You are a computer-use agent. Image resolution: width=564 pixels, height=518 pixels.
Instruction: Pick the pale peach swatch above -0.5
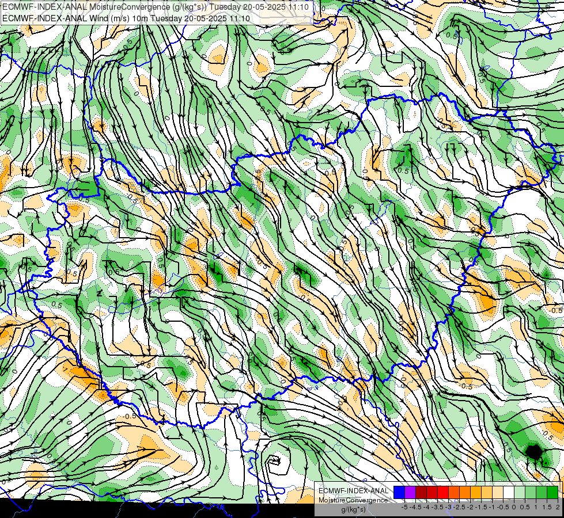pos(498,492)
